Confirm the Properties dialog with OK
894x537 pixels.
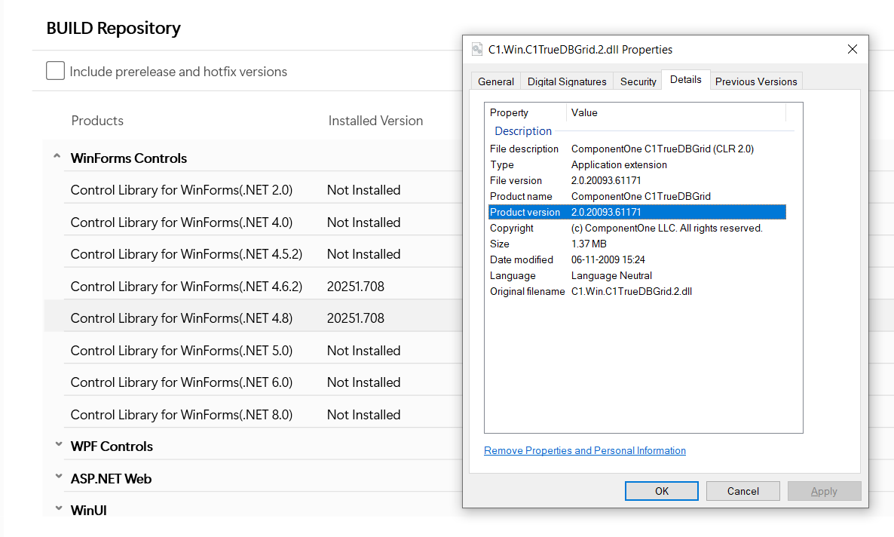click(661, 491)
